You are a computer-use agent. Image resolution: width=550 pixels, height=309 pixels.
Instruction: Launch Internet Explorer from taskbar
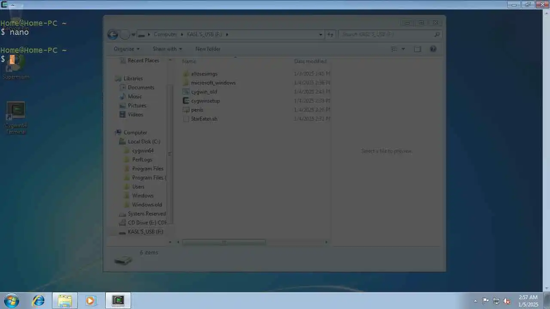[39, 301]
